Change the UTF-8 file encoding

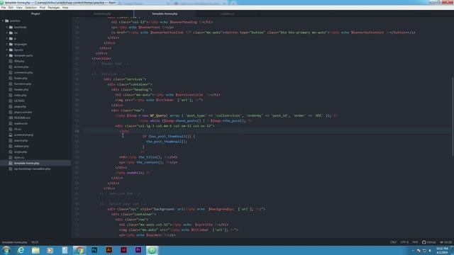coord(404,242)
